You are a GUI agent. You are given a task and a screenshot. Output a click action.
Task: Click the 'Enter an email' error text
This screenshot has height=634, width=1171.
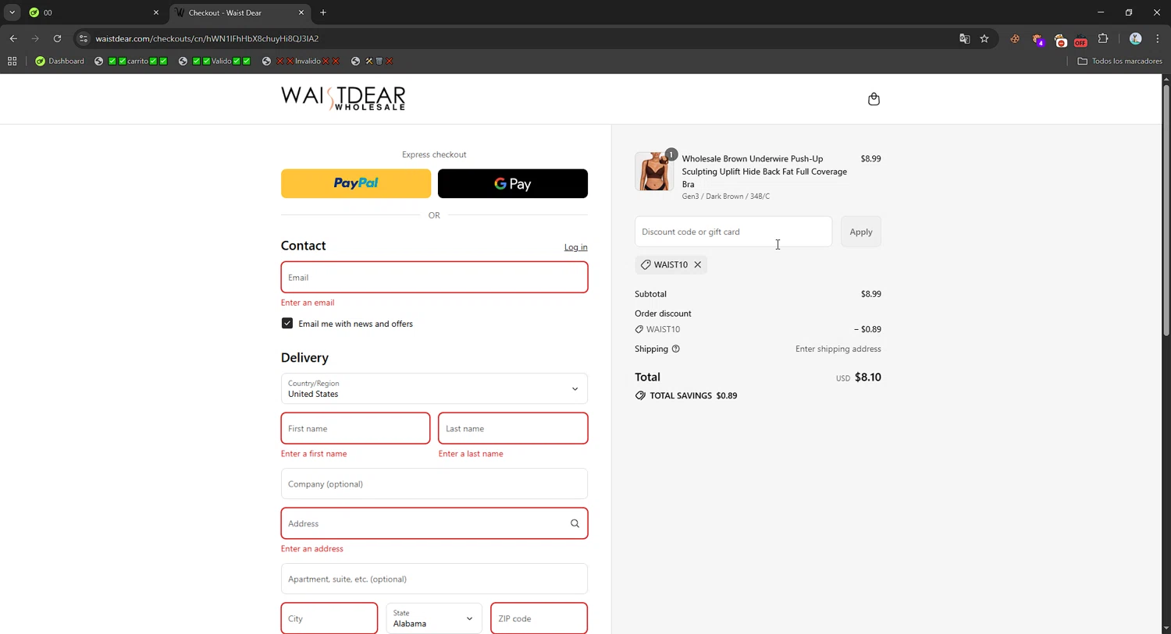tap(308, 303)
